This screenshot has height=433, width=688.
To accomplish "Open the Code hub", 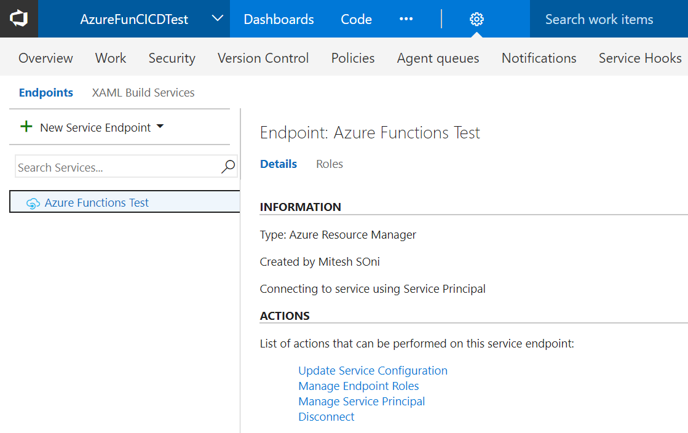I will click(356, 19).
